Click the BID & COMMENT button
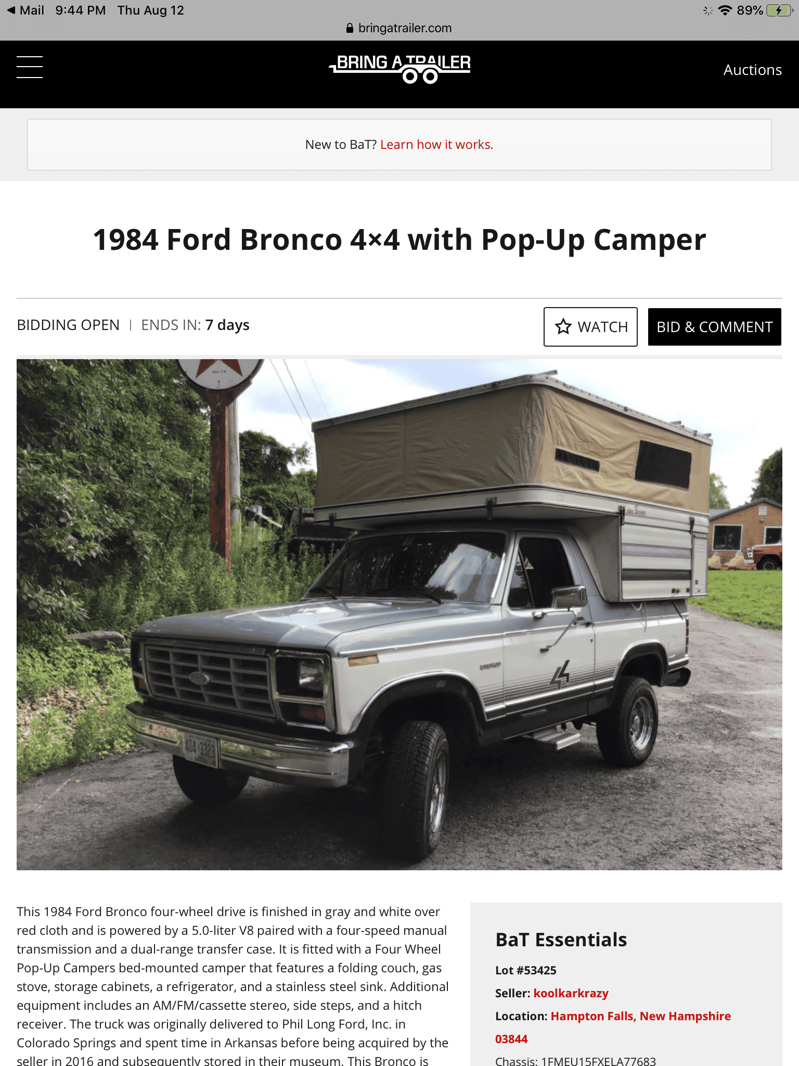The width and height of the screenshot is (799, 1066). 714,327
